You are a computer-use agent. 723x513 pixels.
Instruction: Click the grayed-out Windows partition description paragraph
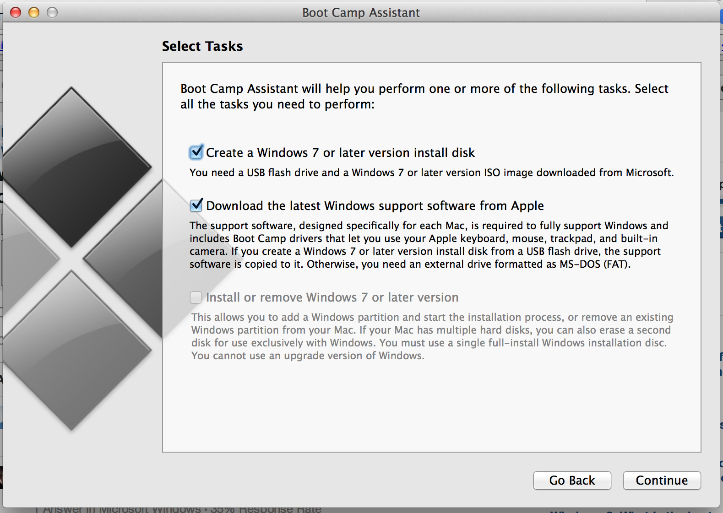click(x=432, y=336)
